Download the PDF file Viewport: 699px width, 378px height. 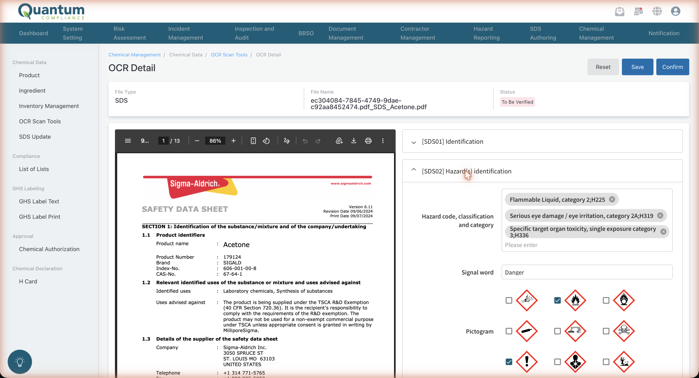[354, 141]
